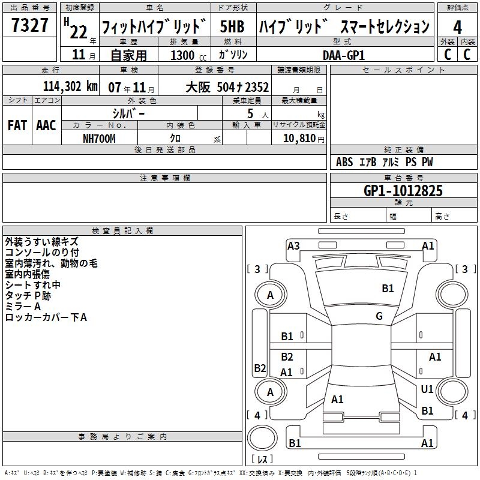480x480 pixels.
Task: Select the first registration year H22
Action: pos(80,29)
